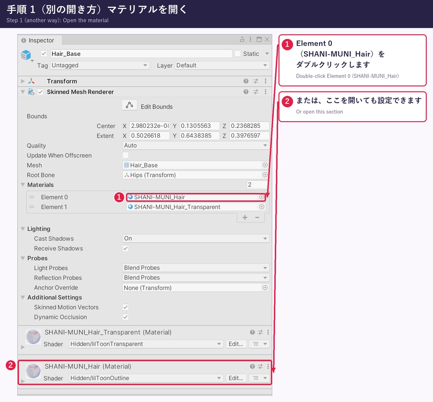
Task: Click the Center X value field
Action: 149,126
